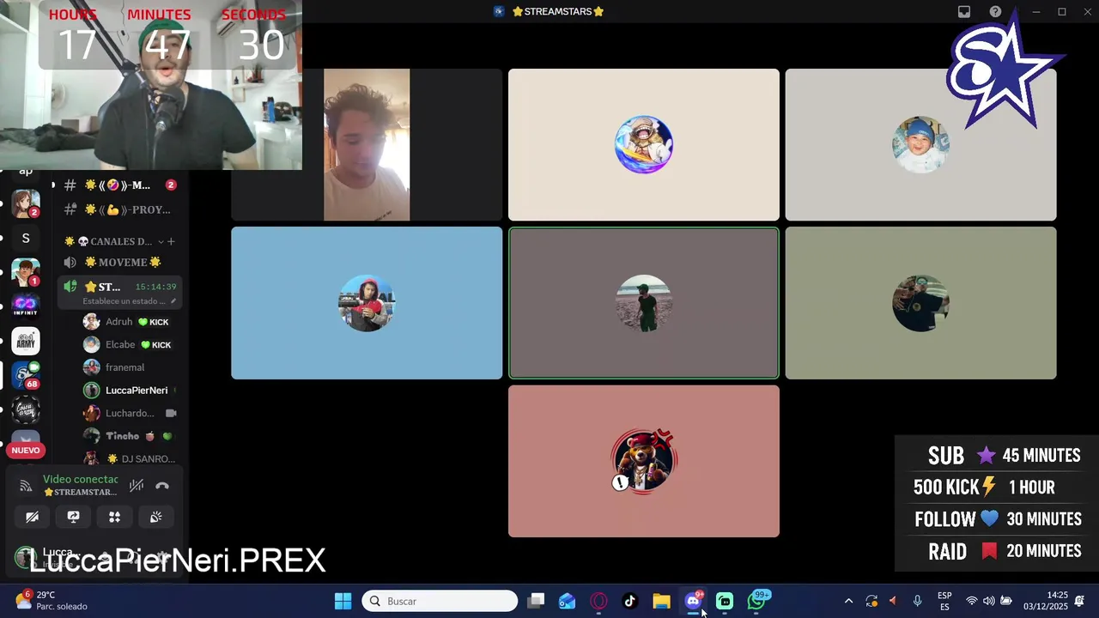1099x618 pixels.
Task: Click the 'Video conectado' status text
Action: [x=81, y=480]
